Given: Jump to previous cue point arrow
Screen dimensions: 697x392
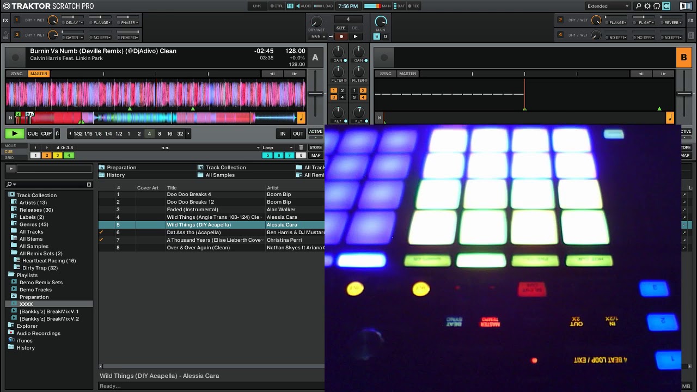Looking at the screenshot, I should click(35, 148).
